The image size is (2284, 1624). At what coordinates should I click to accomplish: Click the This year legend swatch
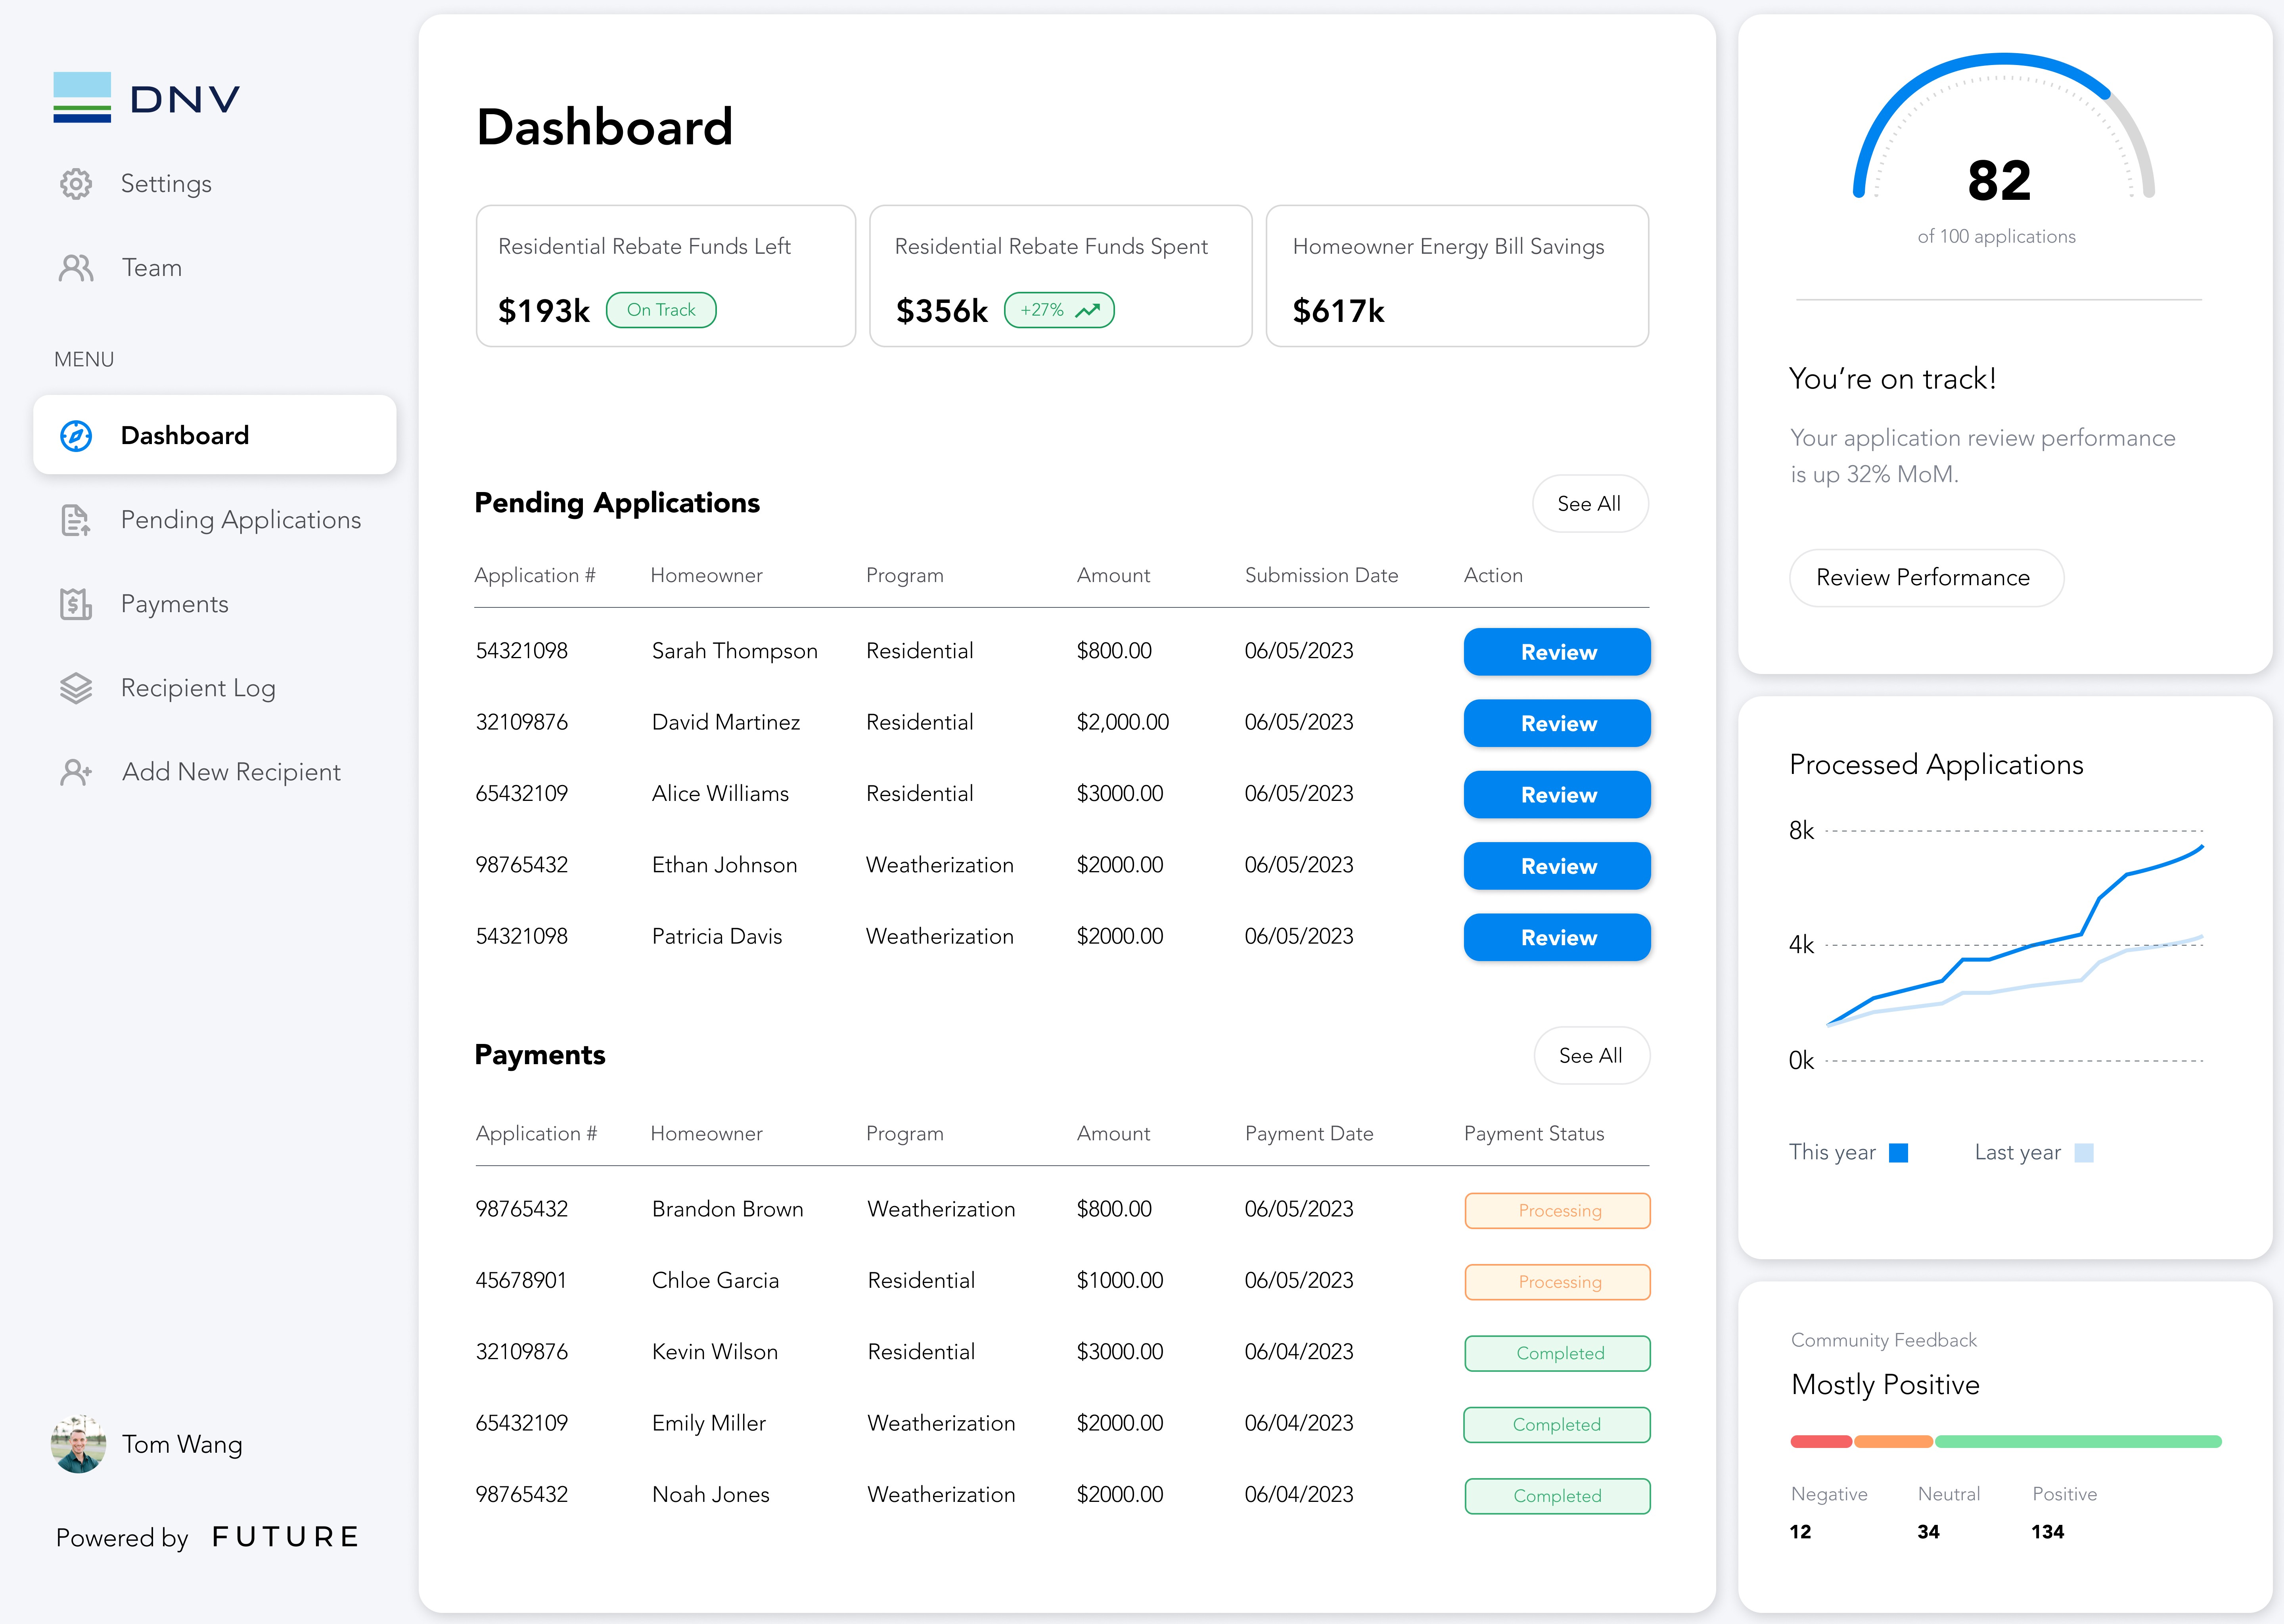click(x=1898, y=1153)
